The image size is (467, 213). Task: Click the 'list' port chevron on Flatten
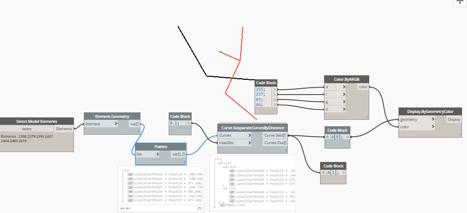[x=157, y=154]
